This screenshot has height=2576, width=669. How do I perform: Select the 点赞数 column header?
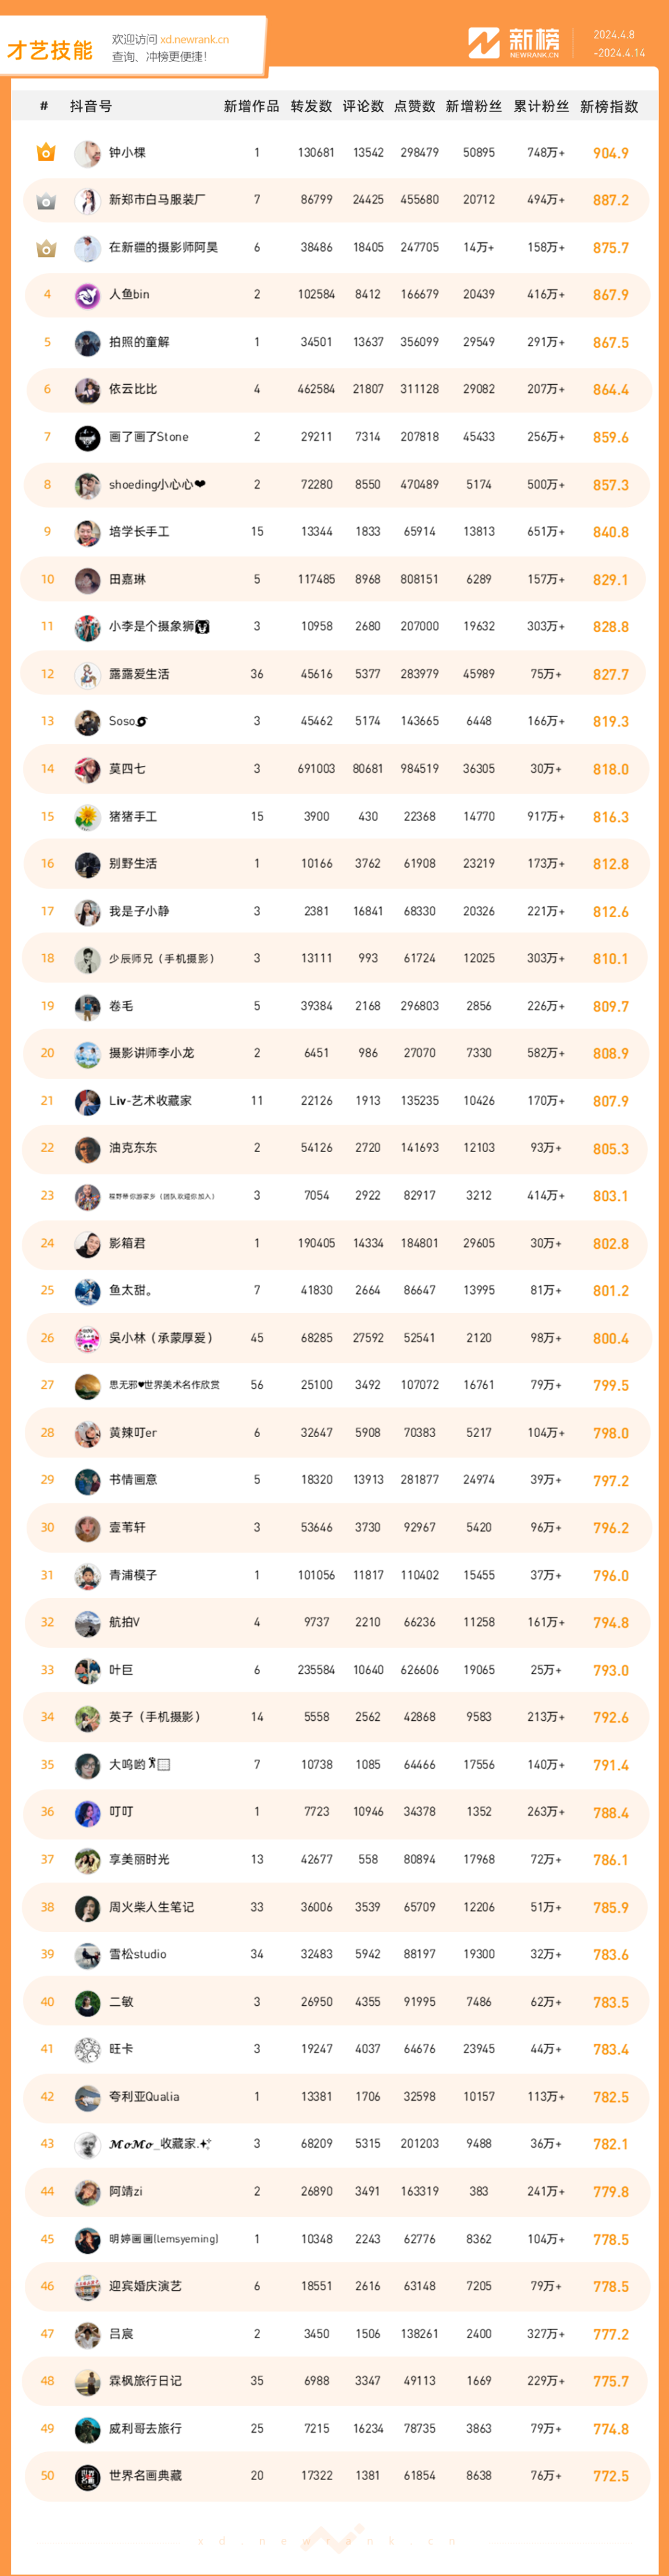tap(414, 106)
